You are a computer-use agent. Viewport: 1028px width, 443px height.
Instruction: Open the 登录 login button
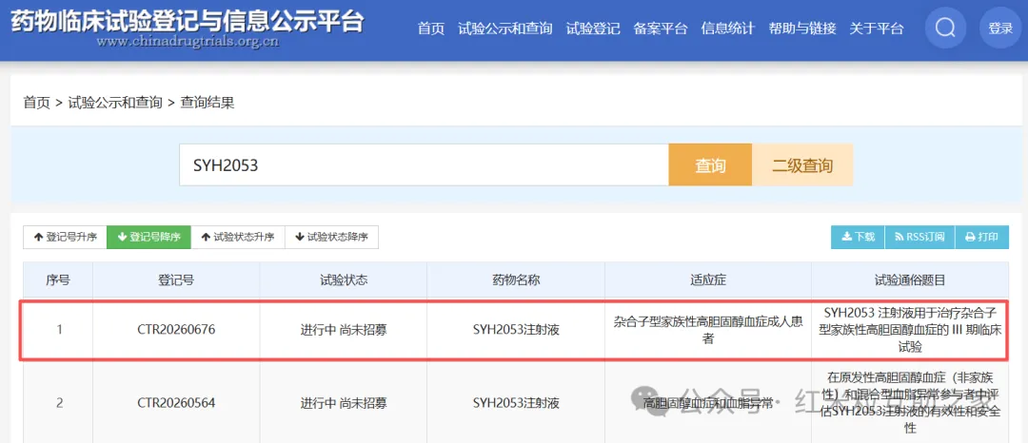tap(1000, 29)
